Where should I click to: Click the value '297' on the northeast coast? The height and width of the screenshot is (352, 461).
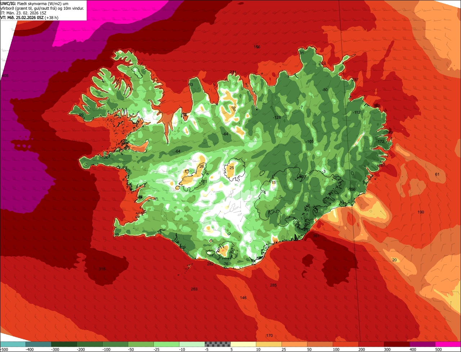(355, 80)
